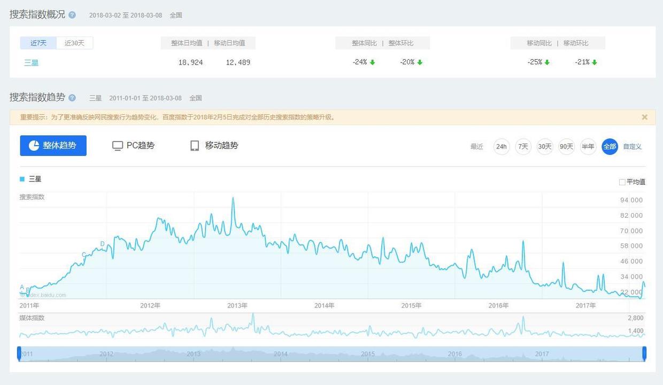Click the 整体趋势 pie chart icon

tap(34, 146)
